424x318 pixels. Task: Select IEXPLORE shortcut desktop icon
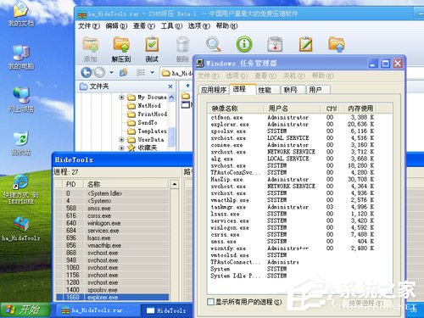pos(21,189)
